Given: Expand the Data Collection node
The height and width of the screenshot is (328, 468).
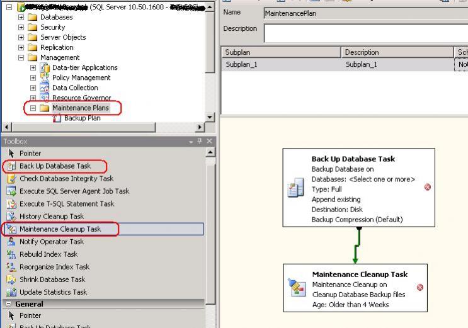Looking at the screenshot, I should tap(33, 88).
